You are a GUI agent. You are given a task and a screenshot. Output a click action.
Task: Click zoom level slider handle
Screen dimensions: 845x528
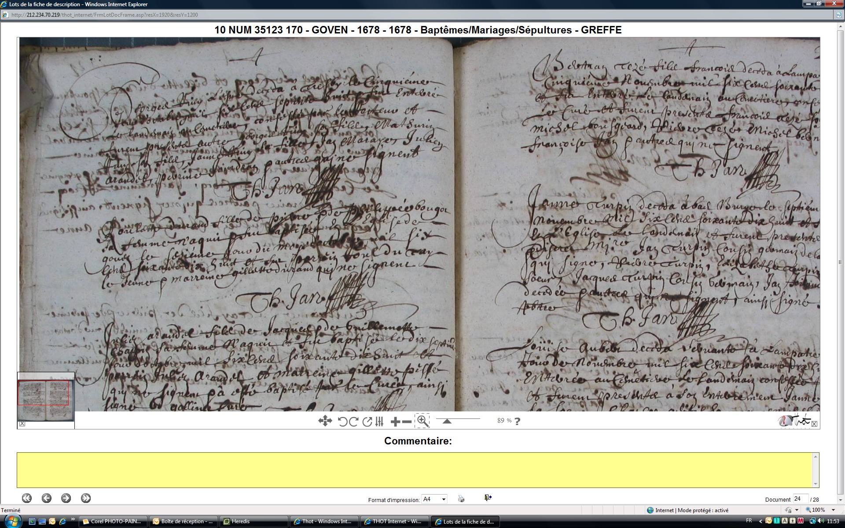[447, 421]
